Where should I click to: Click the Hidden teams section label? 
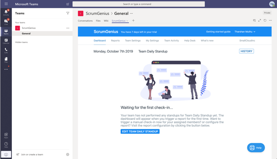22,42
